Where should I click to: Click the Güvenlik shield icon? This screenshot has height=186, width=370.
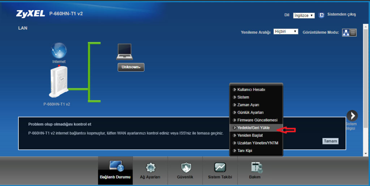click(x=186, y=168)
